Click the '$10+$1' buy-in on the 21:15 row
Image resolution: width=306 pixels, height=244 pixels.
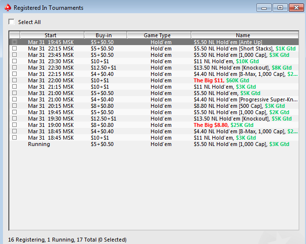tap(100, 87)
